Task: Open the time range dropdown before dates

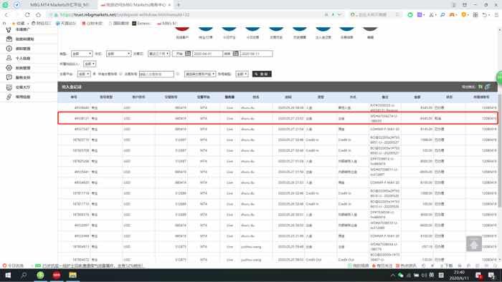Action: coord(158,54)
